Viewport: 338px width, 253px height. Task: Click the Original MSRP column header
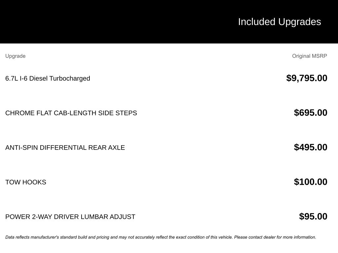pos(309,56)
